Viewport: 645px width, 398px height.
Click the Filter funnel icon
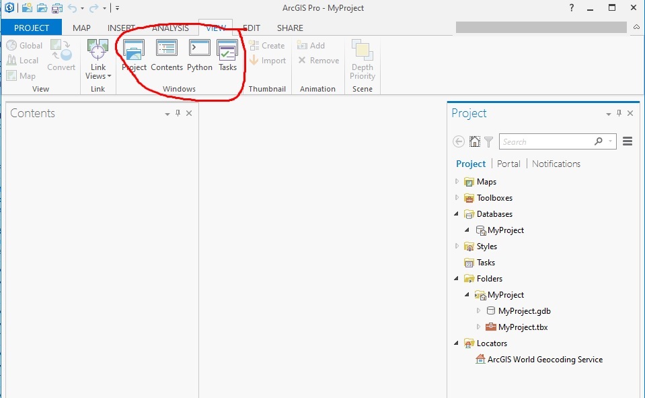(x=488, y=141)
